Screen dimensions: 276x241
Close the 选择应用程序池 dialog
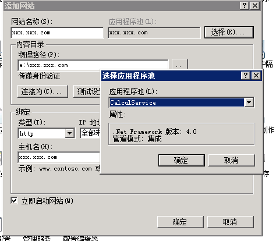tap(256, 75)
